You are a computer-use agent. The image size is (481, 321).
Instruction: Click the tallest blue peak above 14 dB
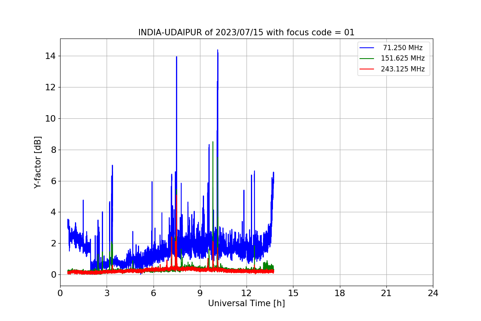[x=218, y=51]
